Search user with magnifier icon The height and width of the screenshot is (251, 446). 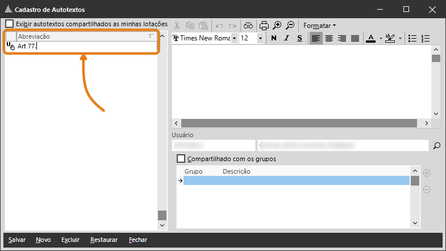(436, 146)
